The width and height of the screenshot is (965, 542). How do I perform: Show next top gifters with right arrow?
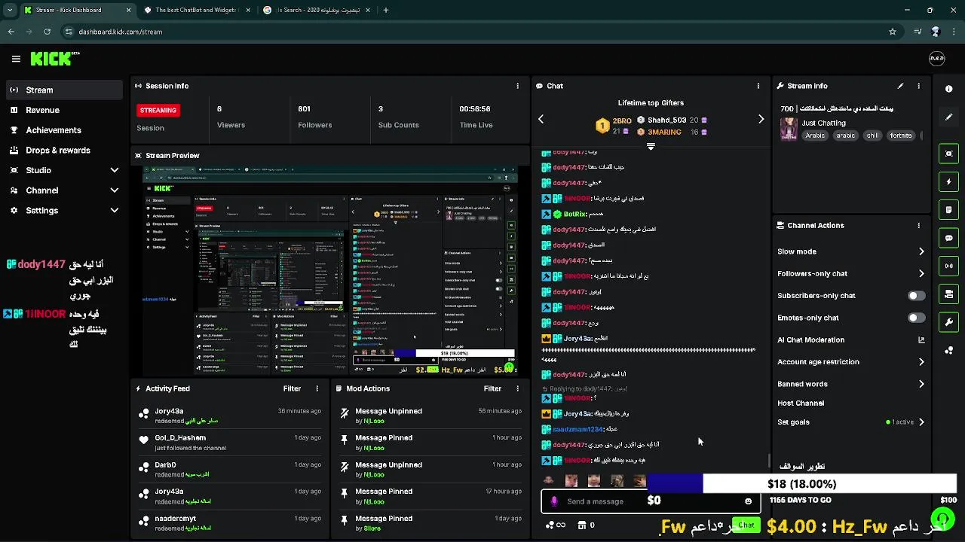(x=761, y=119)
